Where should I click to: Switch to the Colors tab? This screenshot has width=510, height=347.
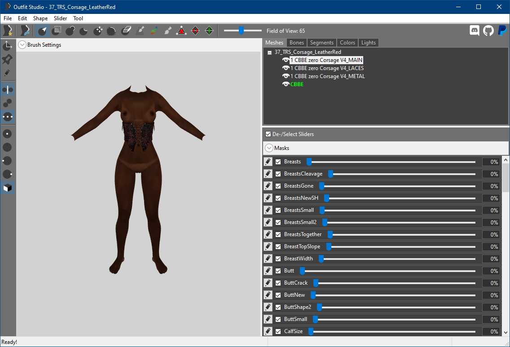347,43
